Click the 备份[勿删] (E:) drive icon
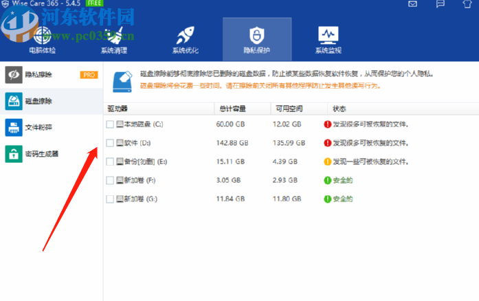Image resolution: width=479 pixels, height=301 pixels. [120, 161]
